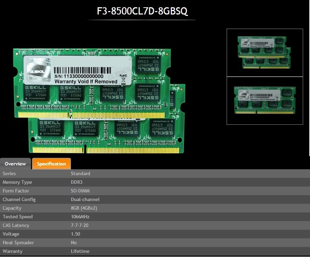Click the '1.50' voltage value
The height and width of the screenshot is (257, 310).
[75, 234]
